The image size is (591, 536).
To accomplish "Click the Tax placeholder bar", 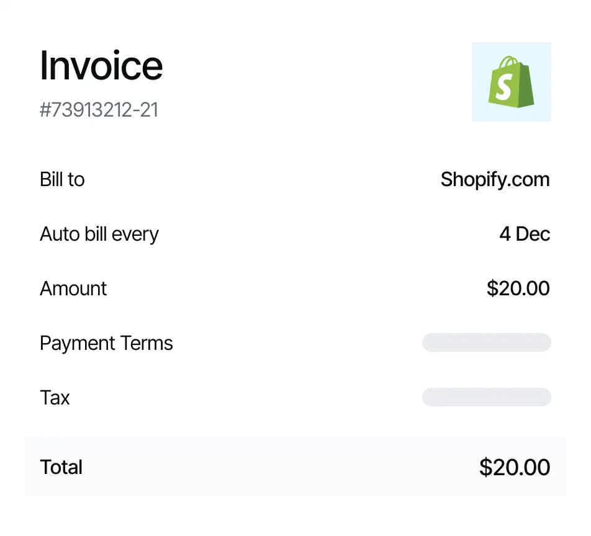I will pos(486,397).
